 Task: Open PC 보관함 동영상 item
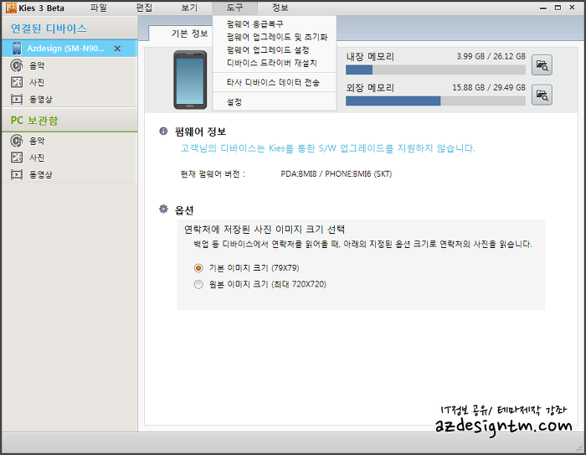tap(41, 174)
